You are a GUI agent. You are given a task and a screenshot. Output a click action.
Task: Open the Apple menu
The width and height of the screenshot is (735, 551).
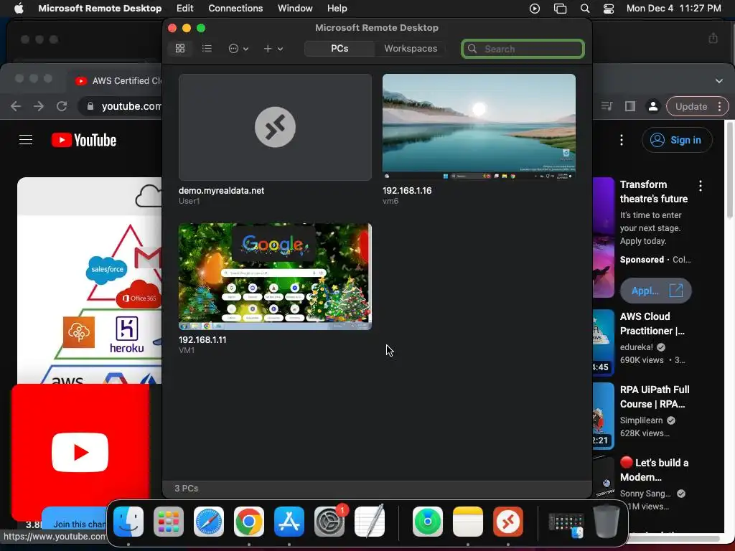(x=19, y=9)
